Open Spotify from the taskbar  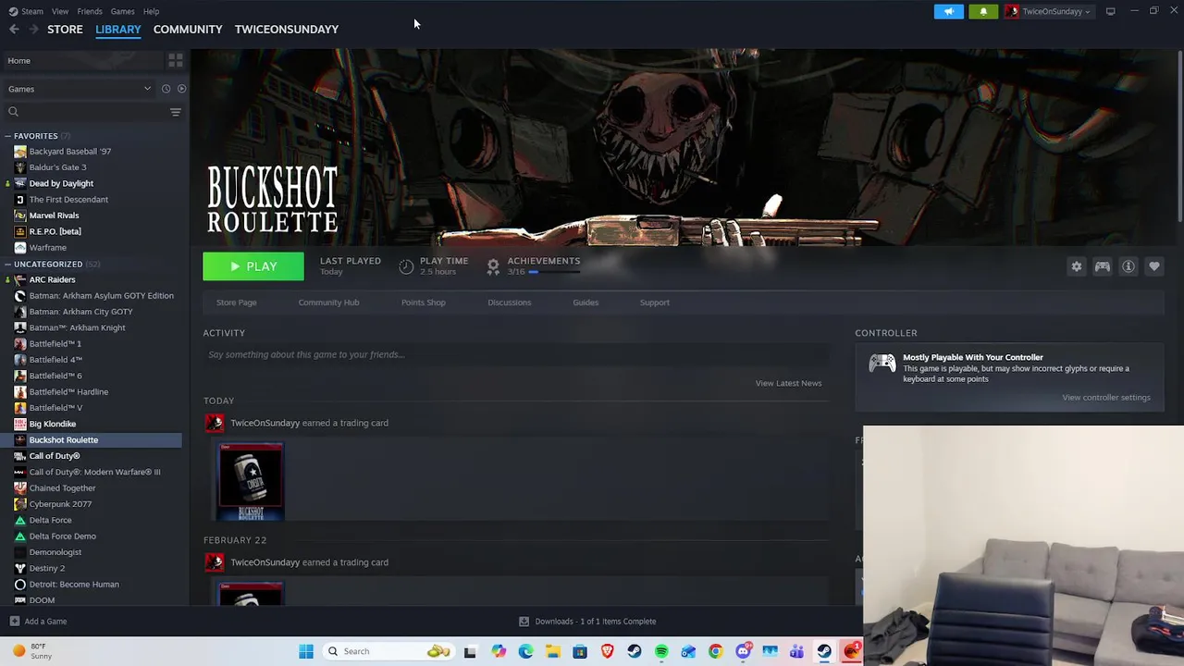(x=661, y=651)
